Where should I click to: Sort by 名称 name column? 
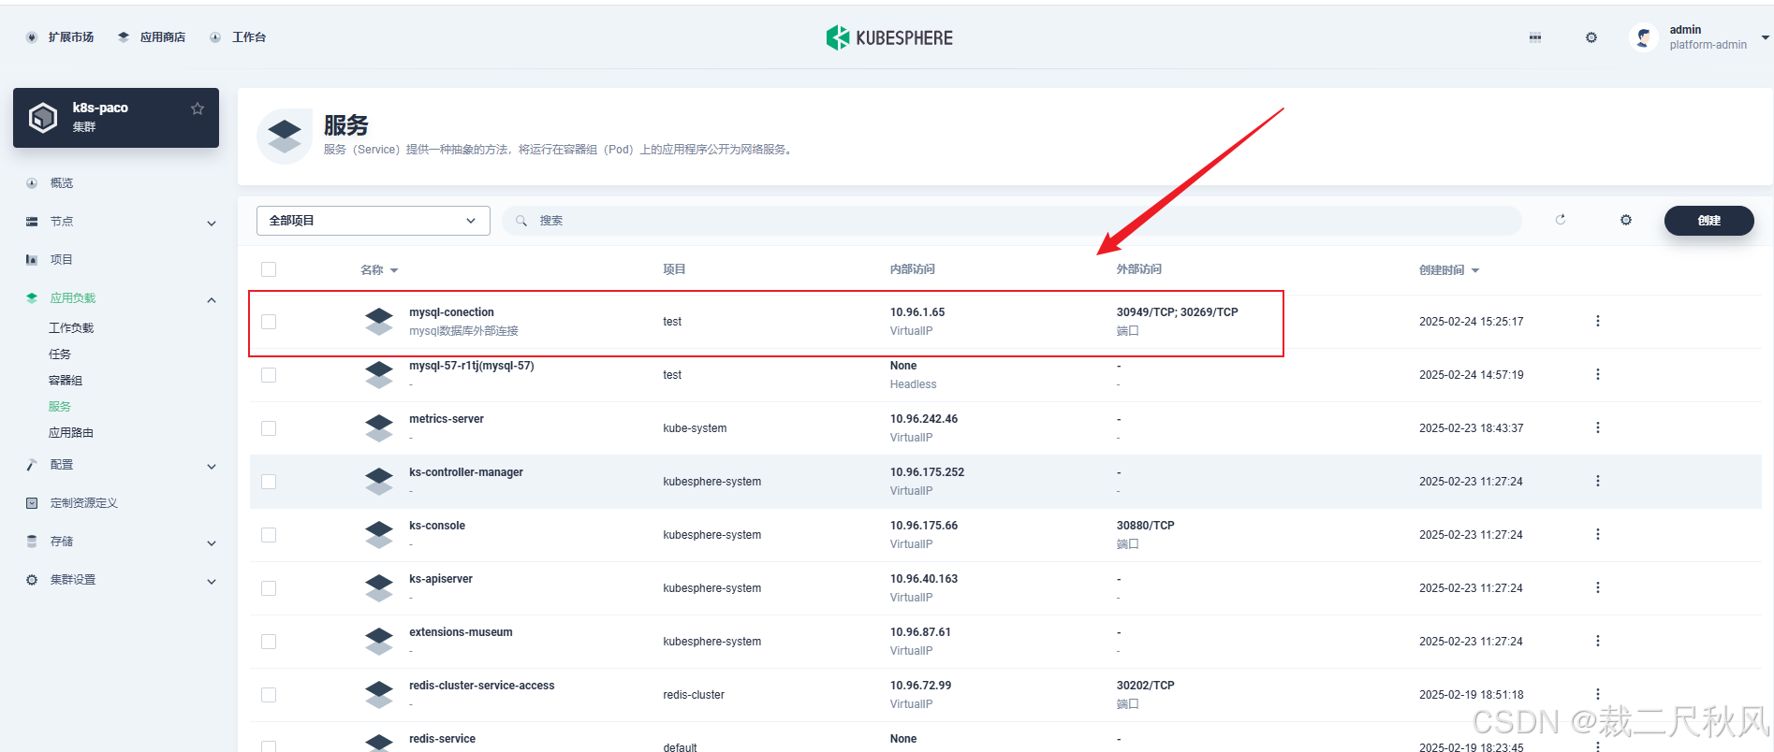[x=379, y=269]
